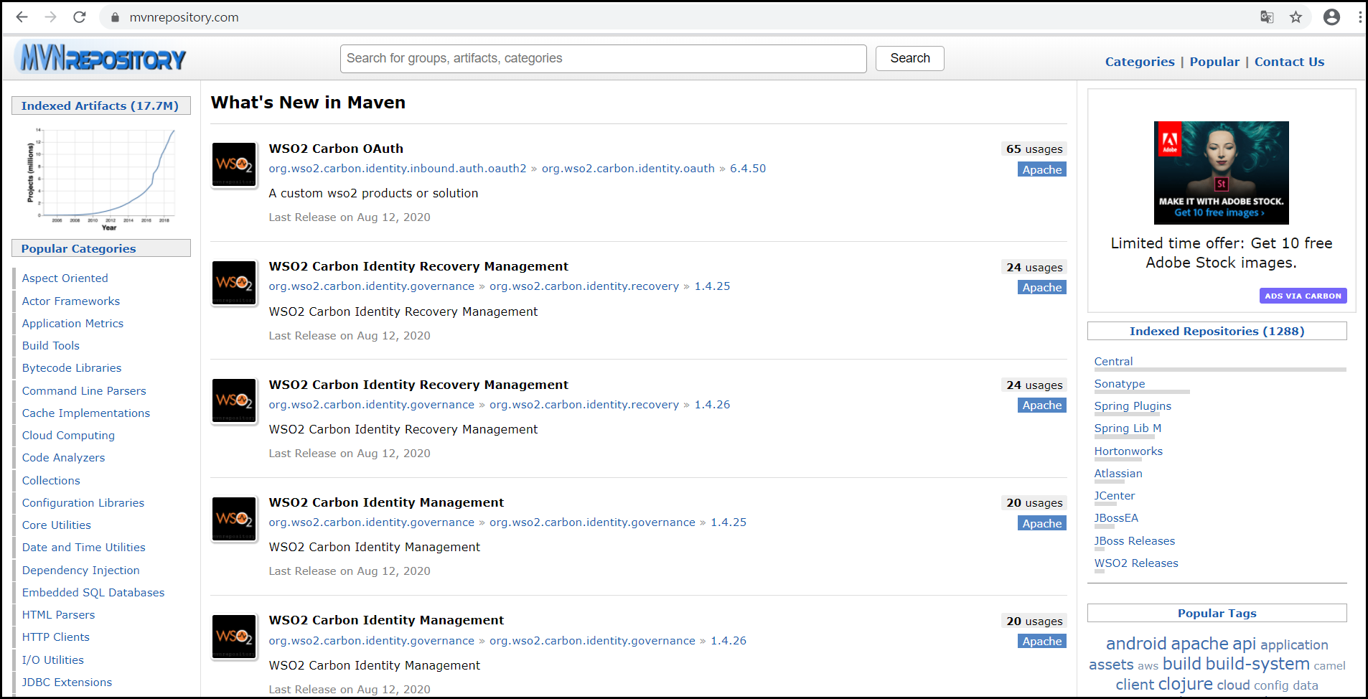Image resolution: width=1368 pixels, height=699 pixels.
Task: Open Configuration Libraries category
Action: click(x=83, y=503)
